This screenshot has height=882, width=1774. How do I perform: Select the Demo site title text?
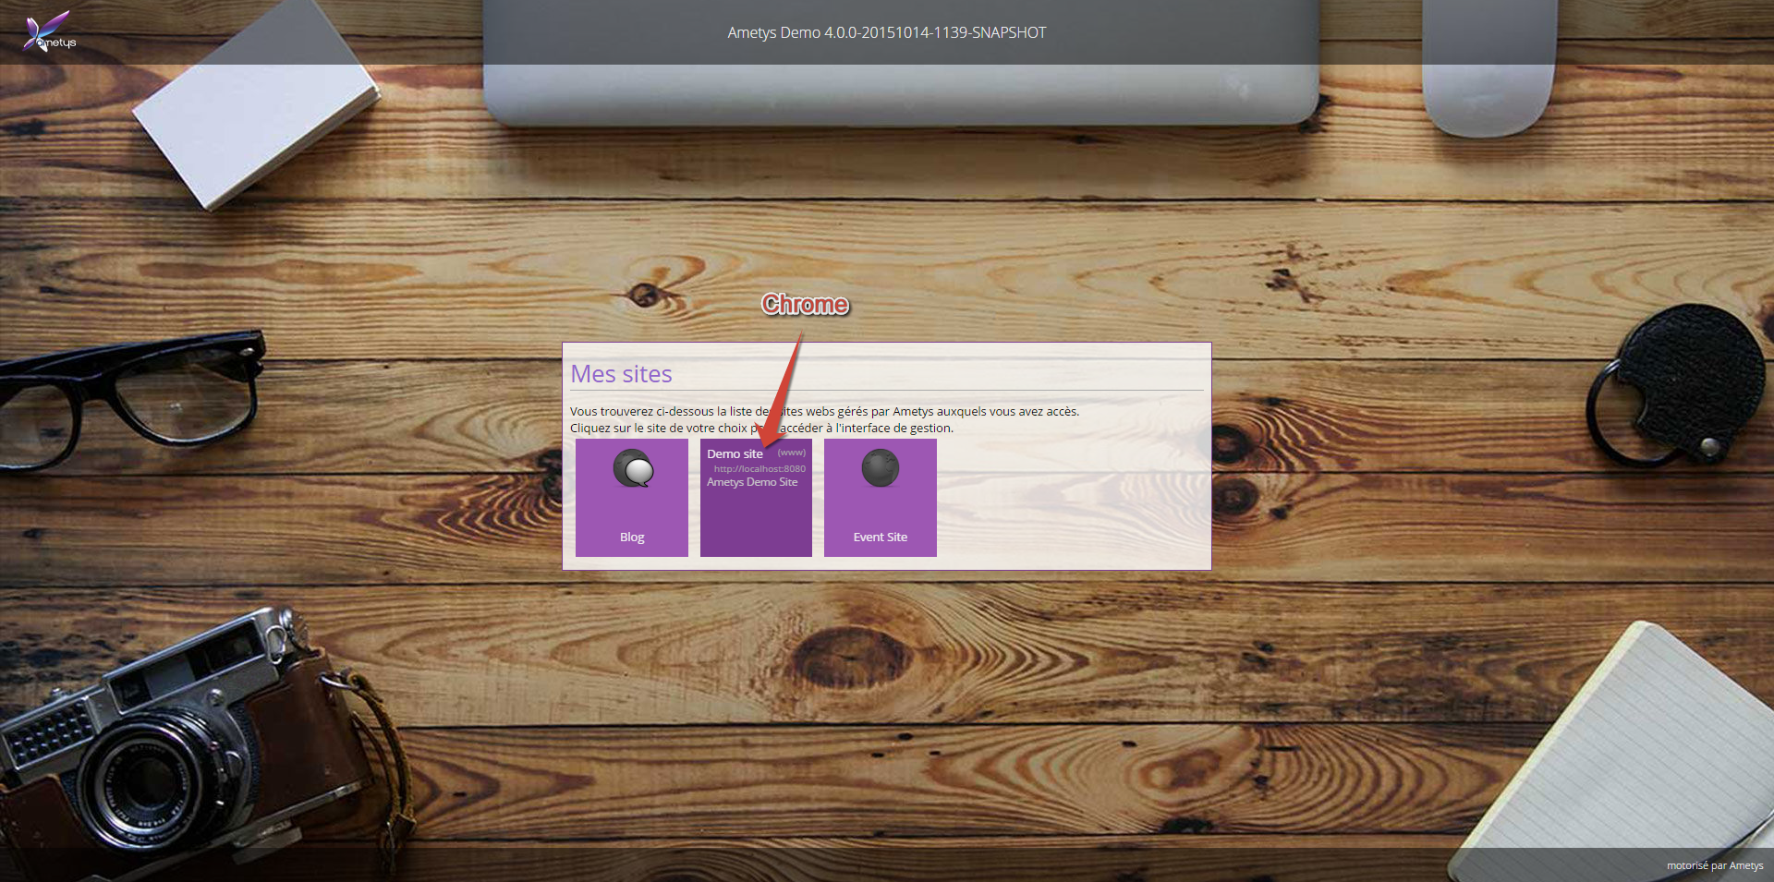pyautogui.click(x=735, y=454)
